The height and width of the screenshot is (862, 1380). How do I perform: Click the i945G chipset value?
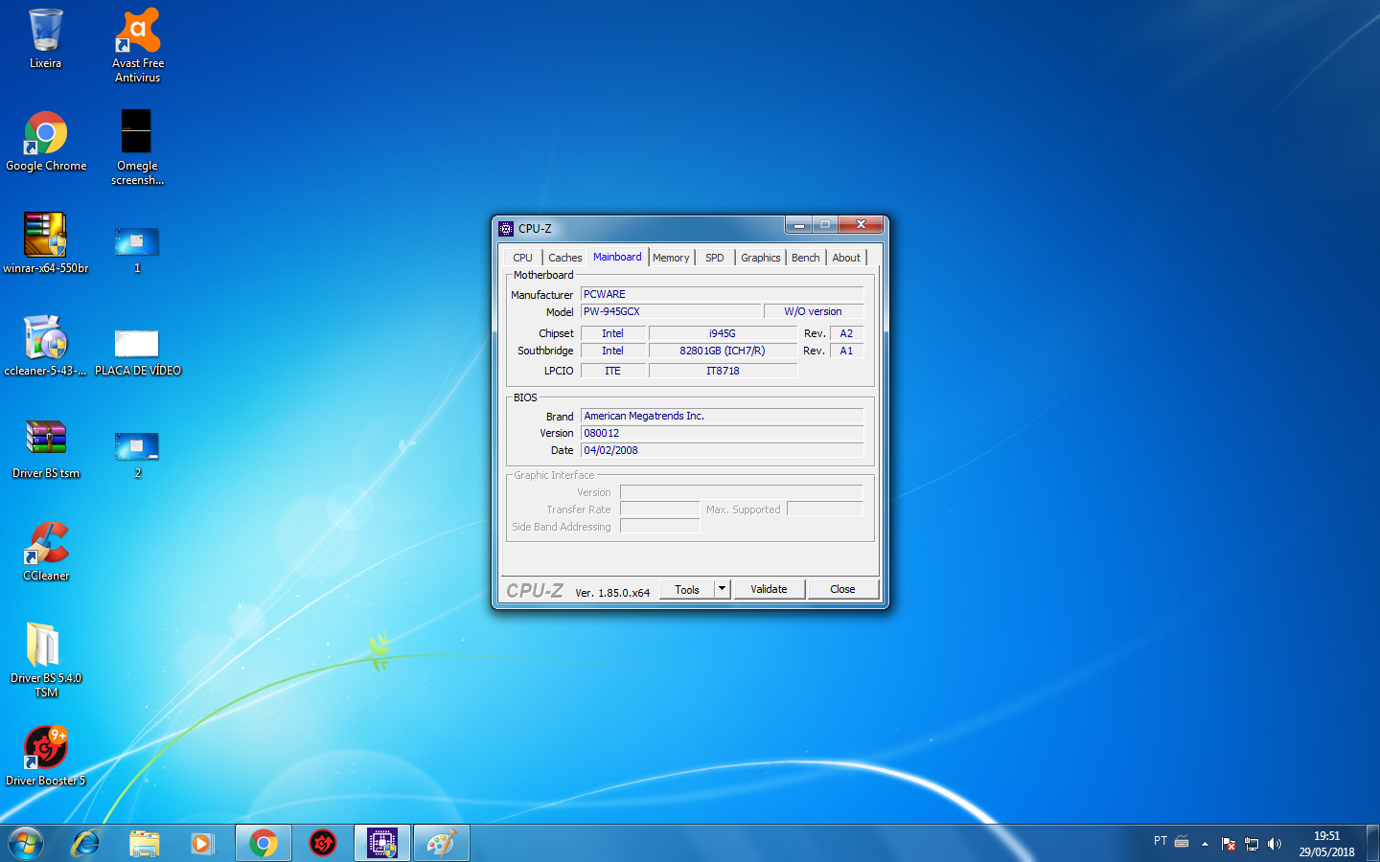(x=723, y=333)
